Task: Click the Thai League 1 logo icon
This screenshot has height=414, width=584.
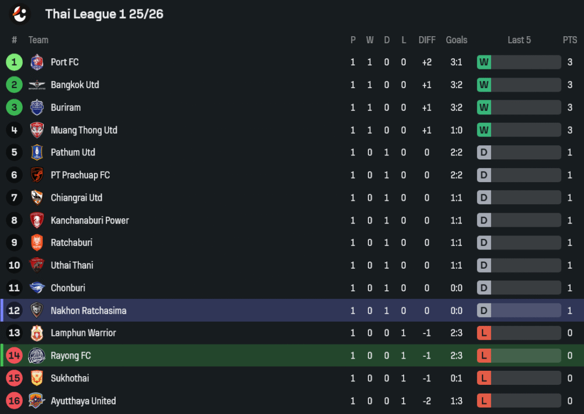Action: [20, 14]
